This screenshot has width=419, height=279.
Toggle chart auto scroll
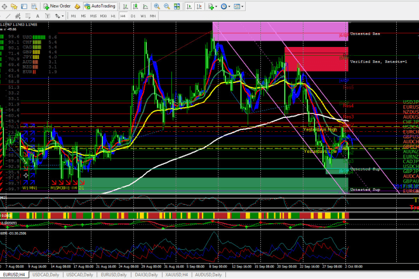pyautogui.click(x=189, y=6)
